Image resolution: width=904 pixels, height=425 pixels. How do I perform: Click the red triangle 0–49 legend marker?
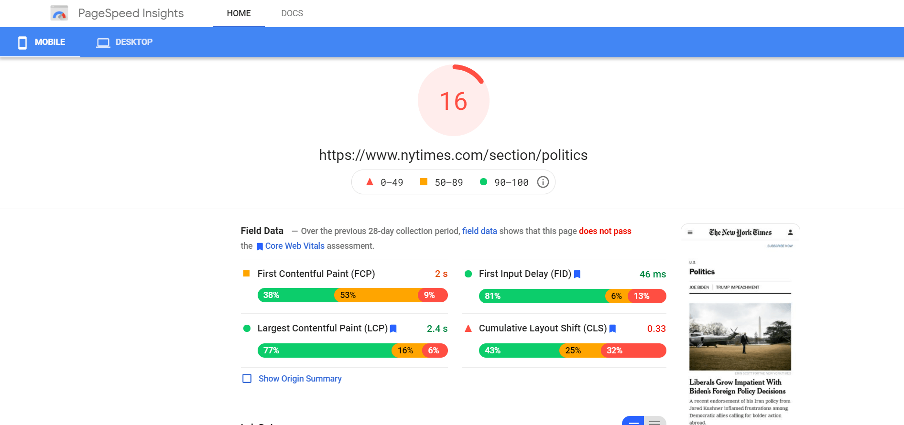(x=370, y=181)
